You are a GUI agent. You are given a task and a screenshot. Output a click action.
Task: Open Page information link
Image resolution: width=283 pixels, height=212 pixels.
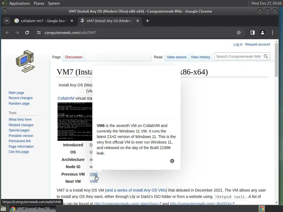(x=21, y=147)
